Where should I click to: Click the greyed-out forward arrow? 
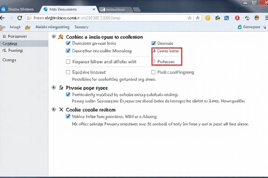(11, 18)
